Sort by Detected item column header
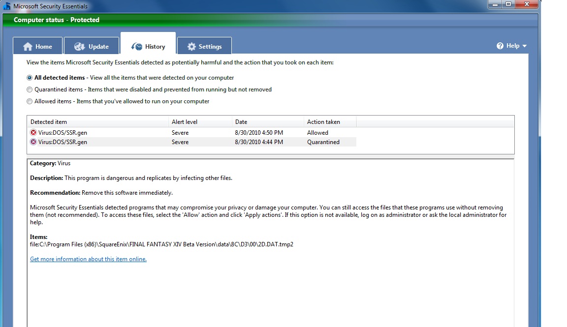Screen dimensions: 567x327 coord(97,122)
